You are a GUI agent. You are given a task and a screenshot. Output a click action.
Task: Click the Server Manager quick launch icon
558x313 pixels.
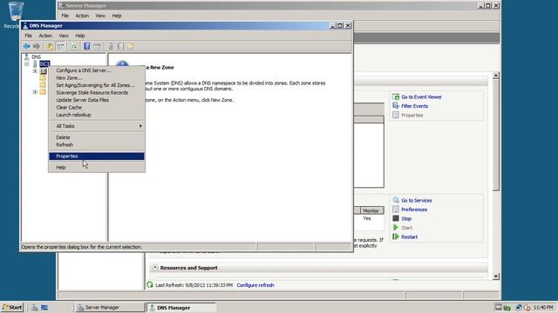click(x=34, y=307)
